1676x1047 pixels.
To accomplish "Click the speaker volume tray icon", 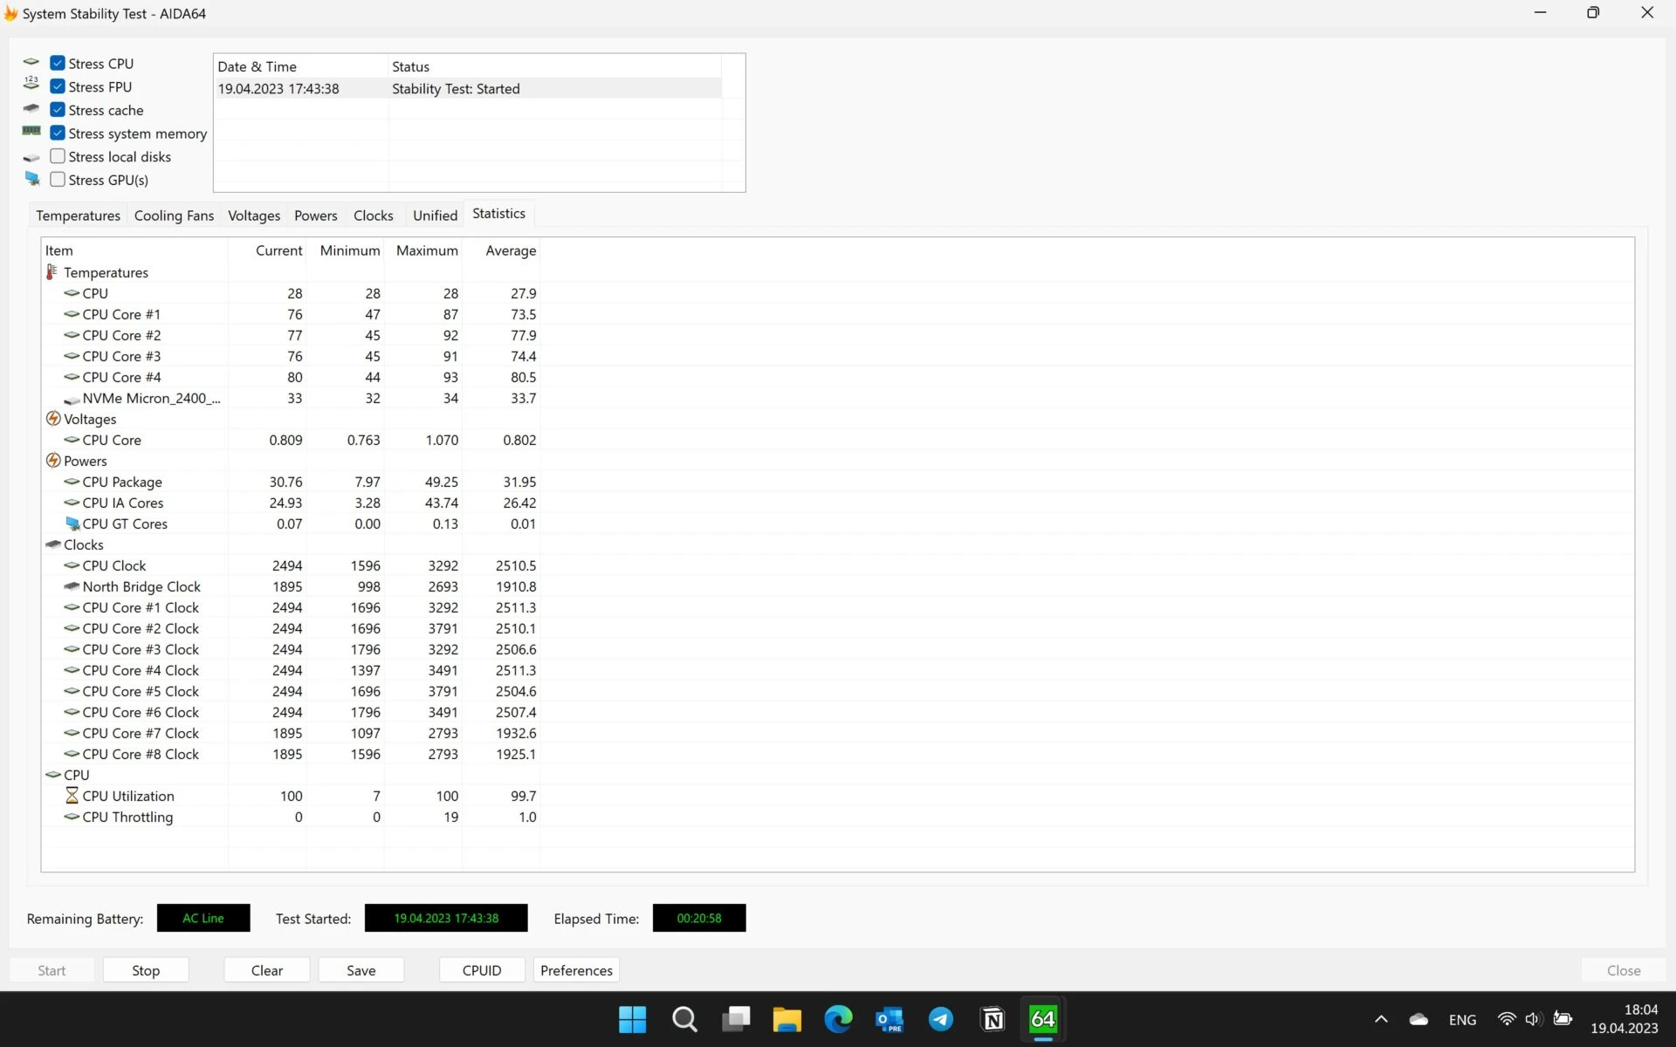I will pyautogui.click(x=1534, y=1019).
